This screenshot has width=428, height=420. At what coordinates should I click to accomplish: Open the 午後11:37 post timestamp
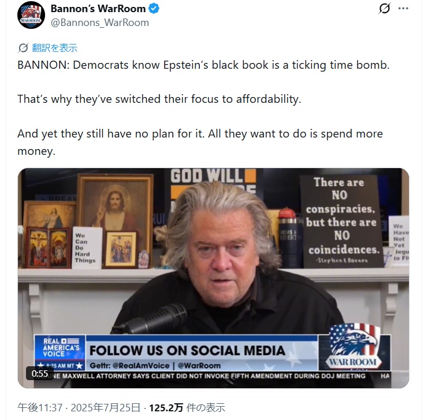pos(39,408)
